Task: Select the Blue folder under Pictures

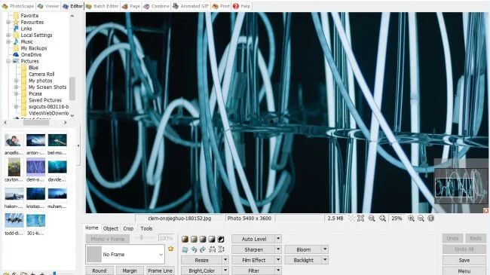Action: tap(33, 68)
